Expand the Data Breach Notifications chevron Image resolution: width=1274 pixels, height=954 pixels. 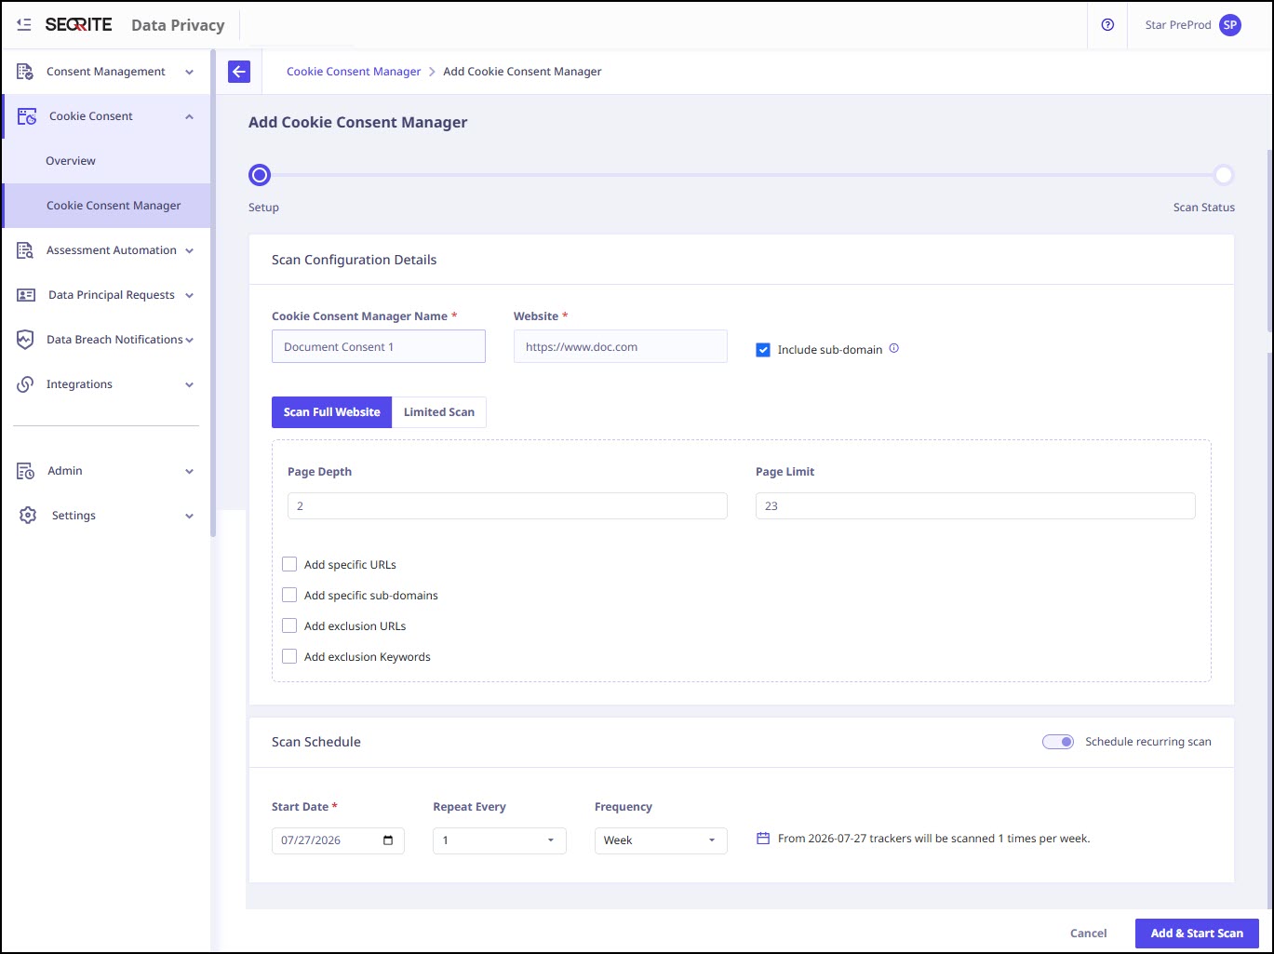(190, 340)
